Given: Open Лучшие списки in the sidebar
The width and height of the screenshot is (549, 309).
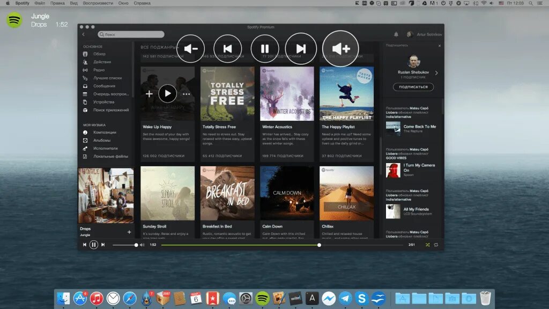Looking at the screenshot, I should click(x=107, y=78).
